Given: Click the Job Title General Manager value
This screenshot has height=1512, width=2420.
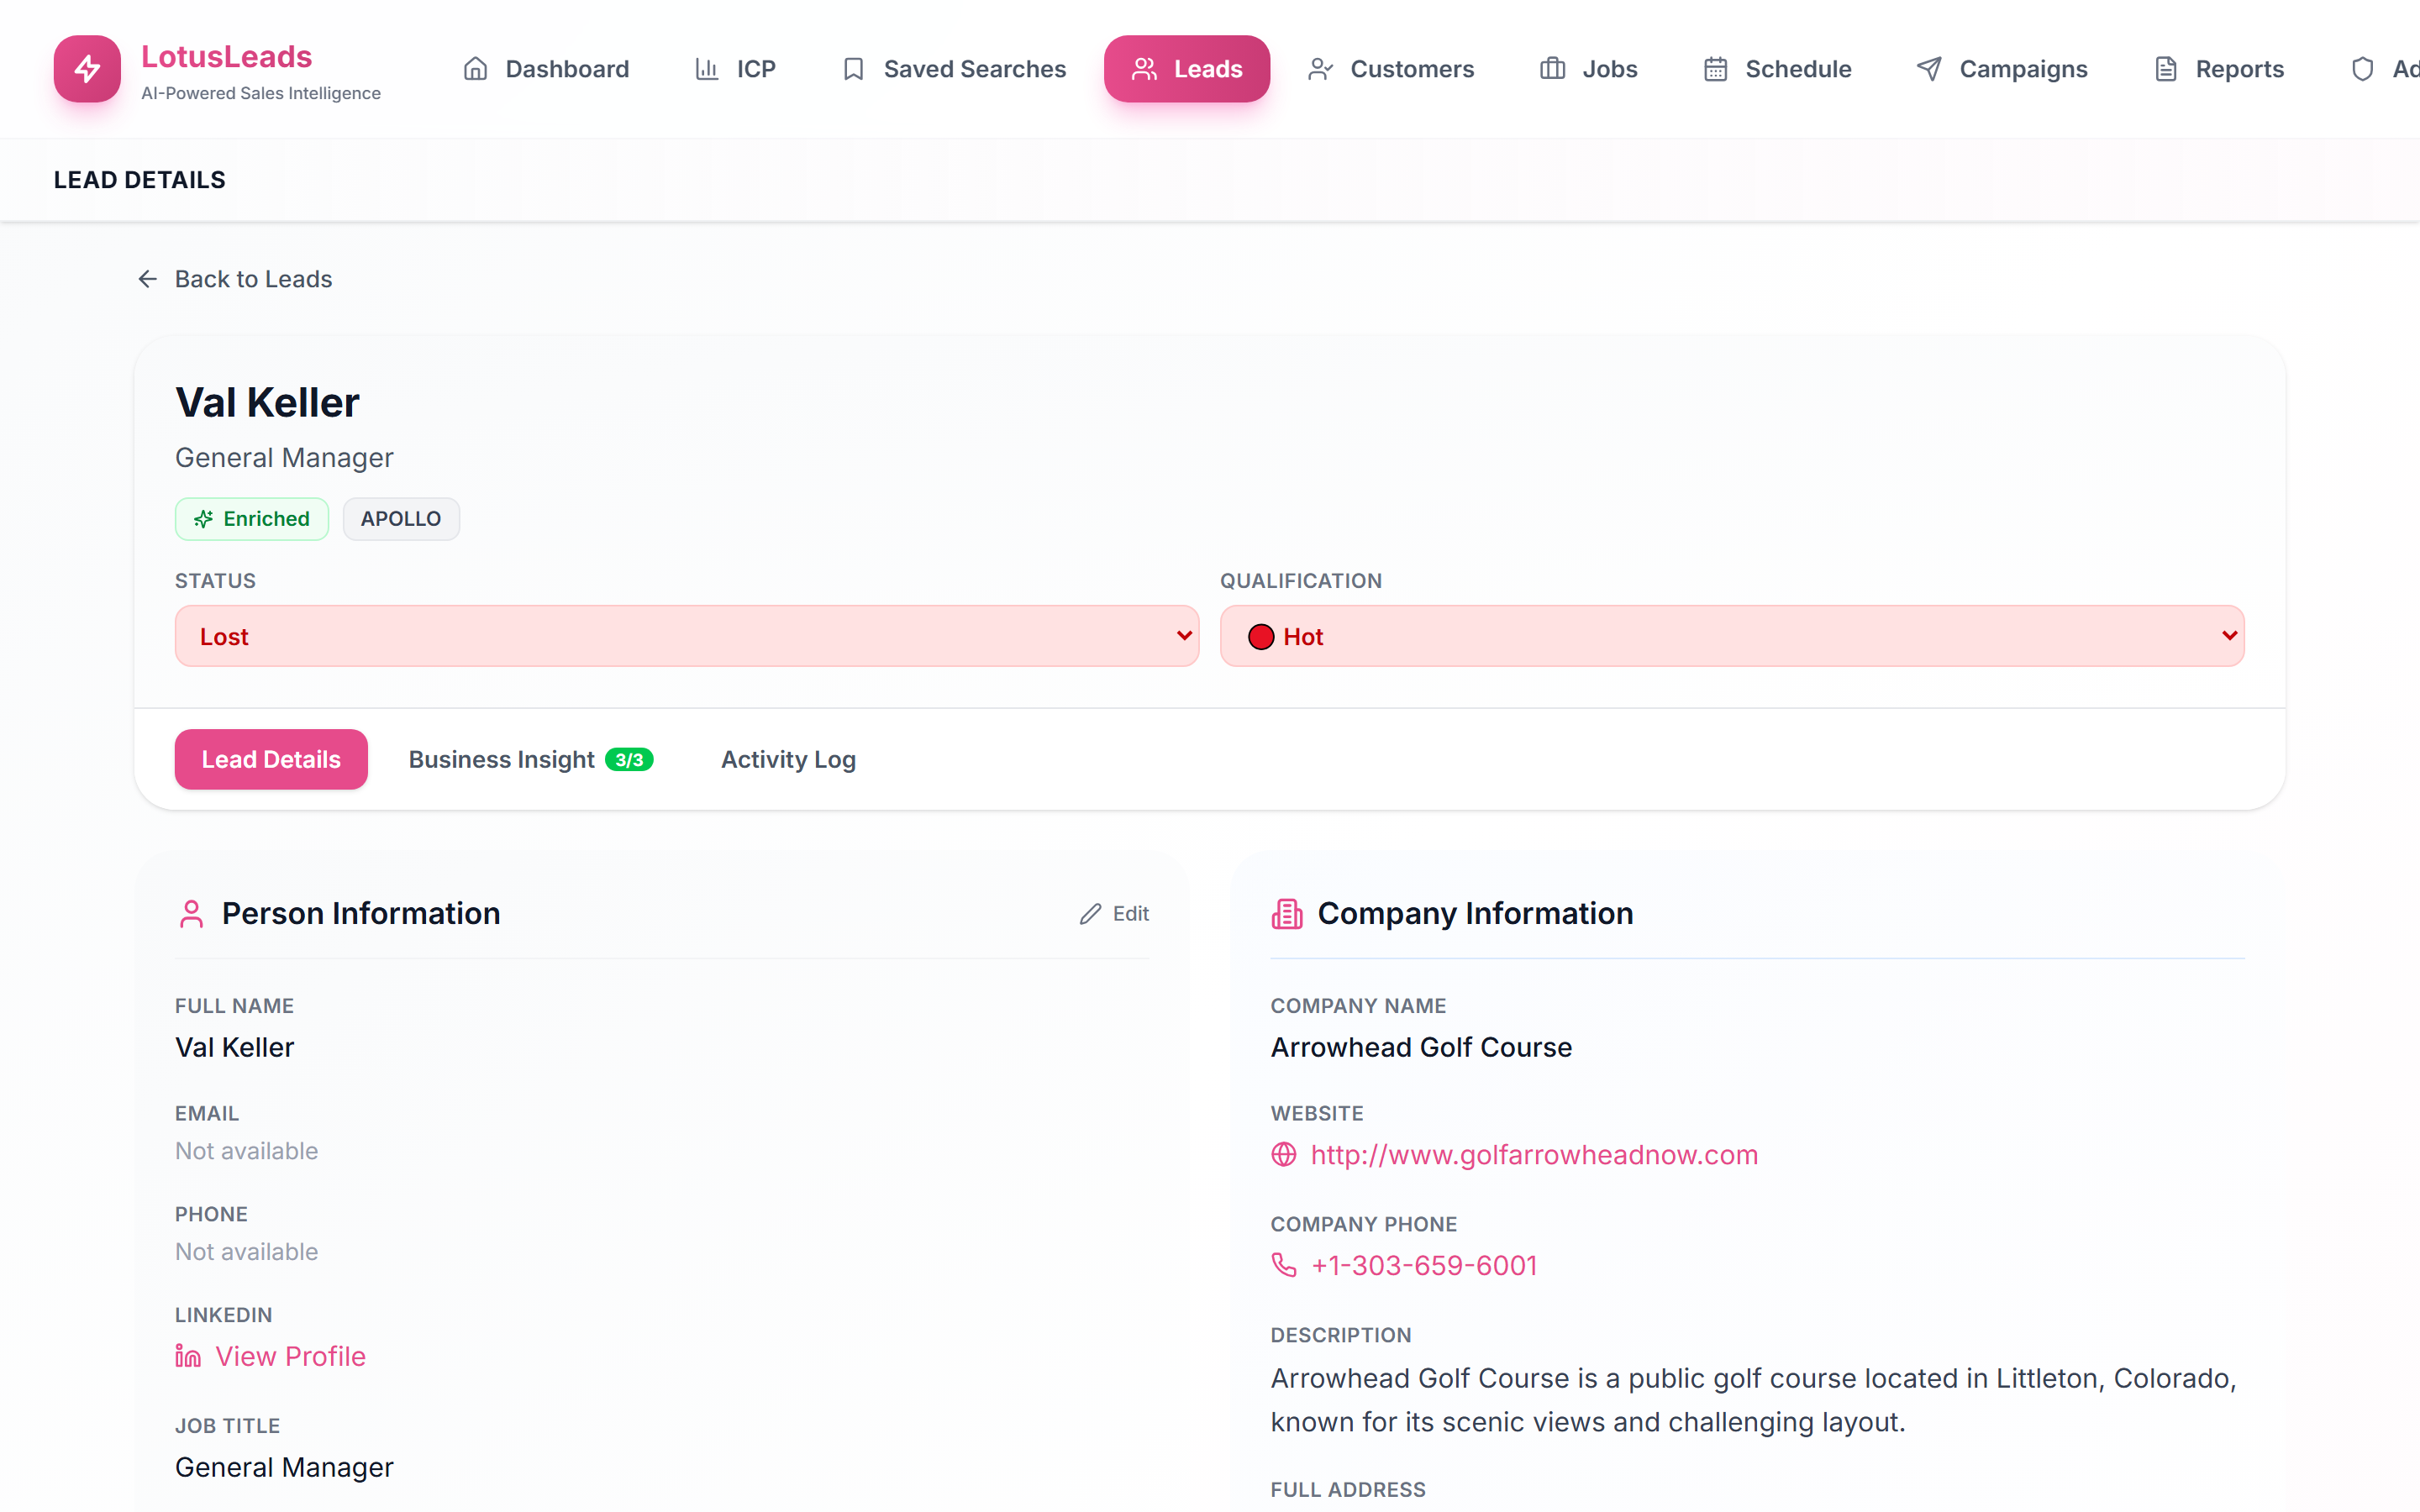Looking at the screenshot, I should tap(284, 1467).
